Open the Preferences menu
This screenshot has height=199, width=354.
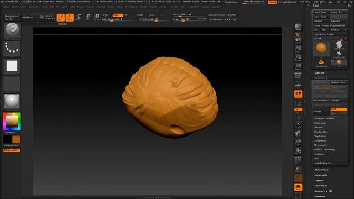point(131,7)
